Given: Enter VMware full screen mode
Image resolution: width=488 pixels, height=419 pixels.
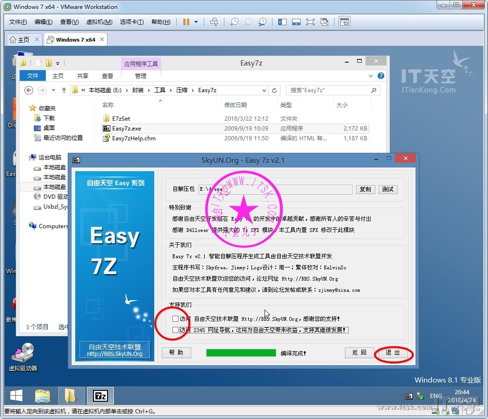Looking at the screenshot, I should click(x=310, y=22).
